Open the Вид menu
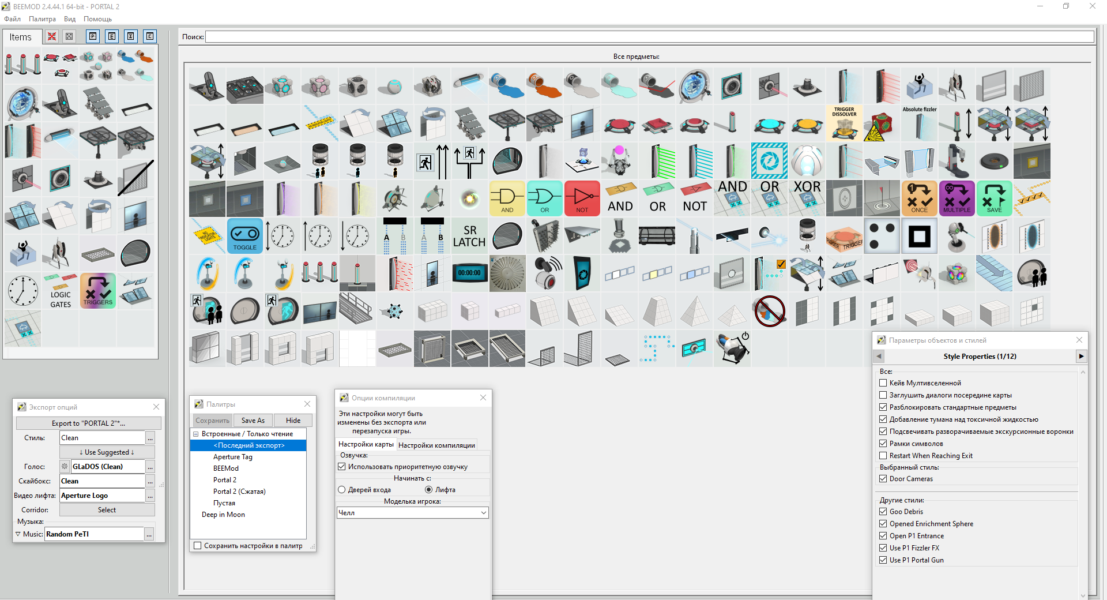1107x600 pixels. point(70,19)
